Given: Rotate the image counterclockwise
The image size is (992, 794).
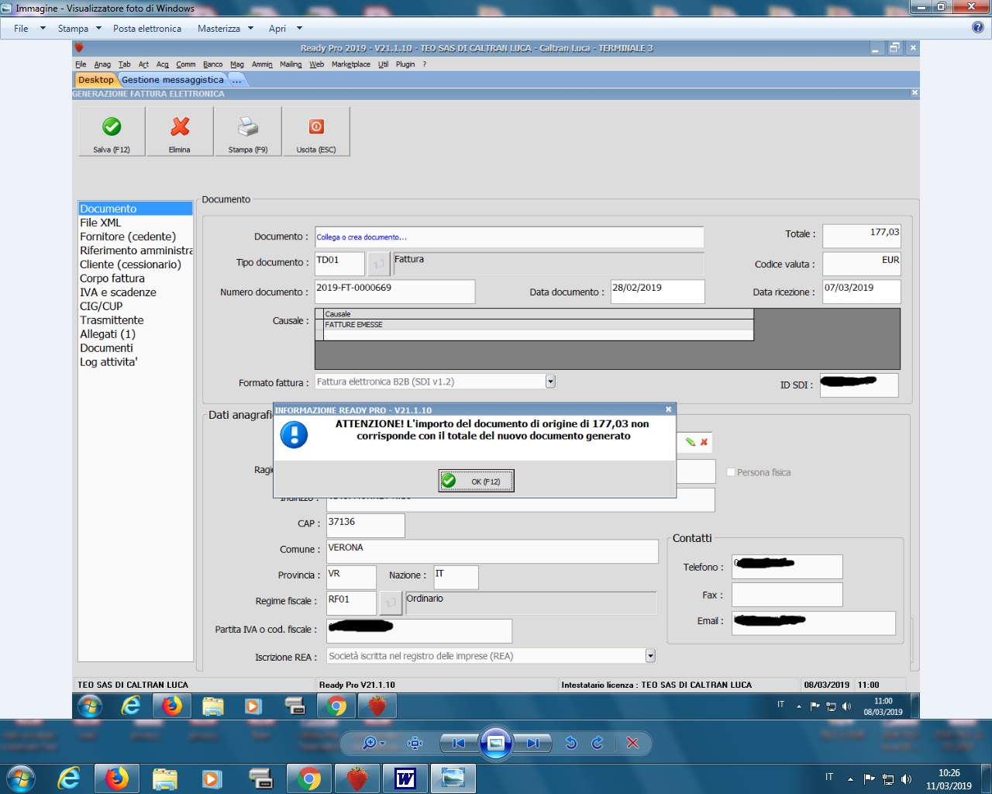Looking at the screenshot, I should (x=571, y=743).
